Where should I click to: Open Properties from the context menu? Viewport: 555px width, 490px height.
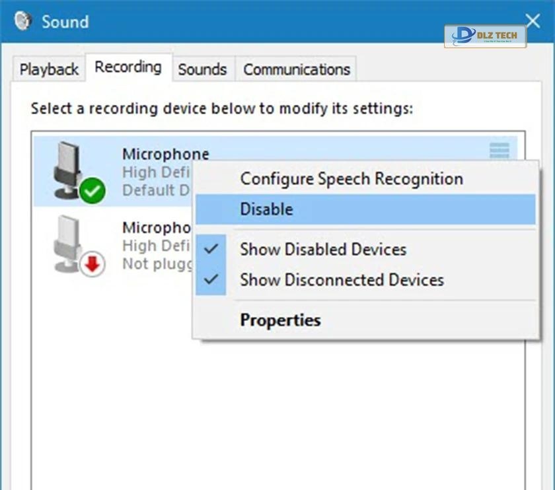(280, 320)
